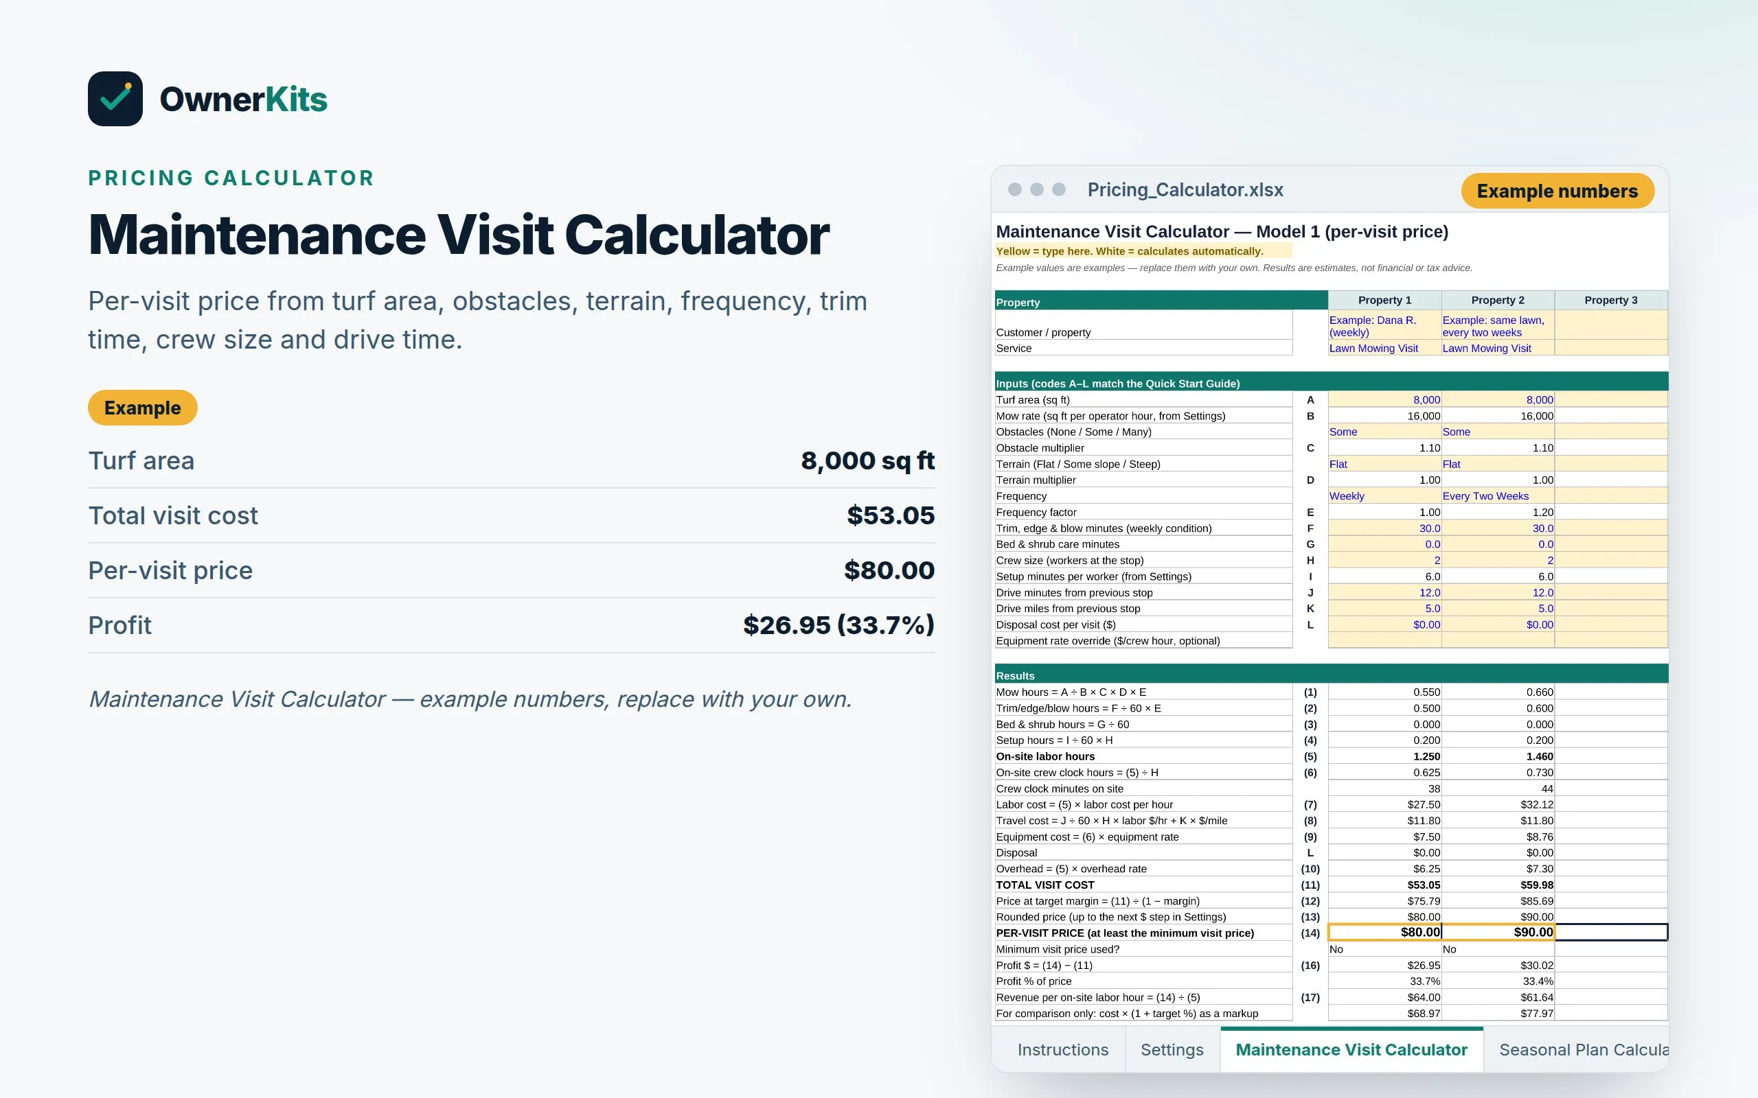The height and width of the screenshot is (1098, 1758).
Task: Click the Maintenance Visit Calculator main heading
Action: (x=459, y=235)
